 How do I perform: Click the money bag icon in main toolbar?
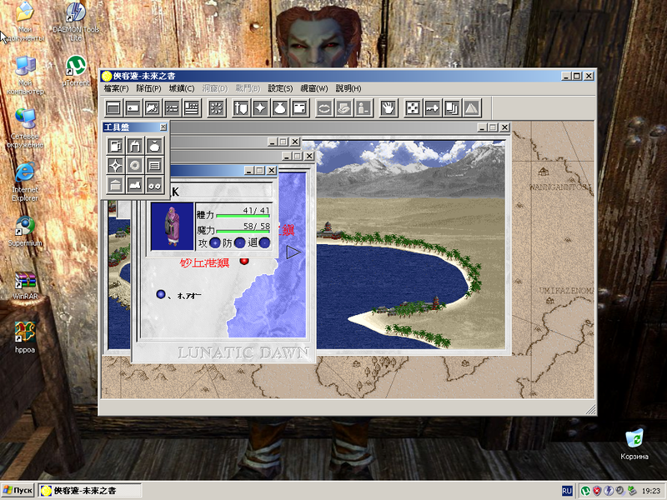coord(280,108)
